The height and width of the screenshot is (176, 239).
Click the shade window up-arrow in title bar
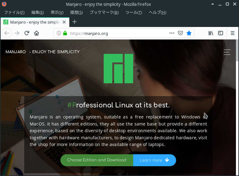coord(213,4)
